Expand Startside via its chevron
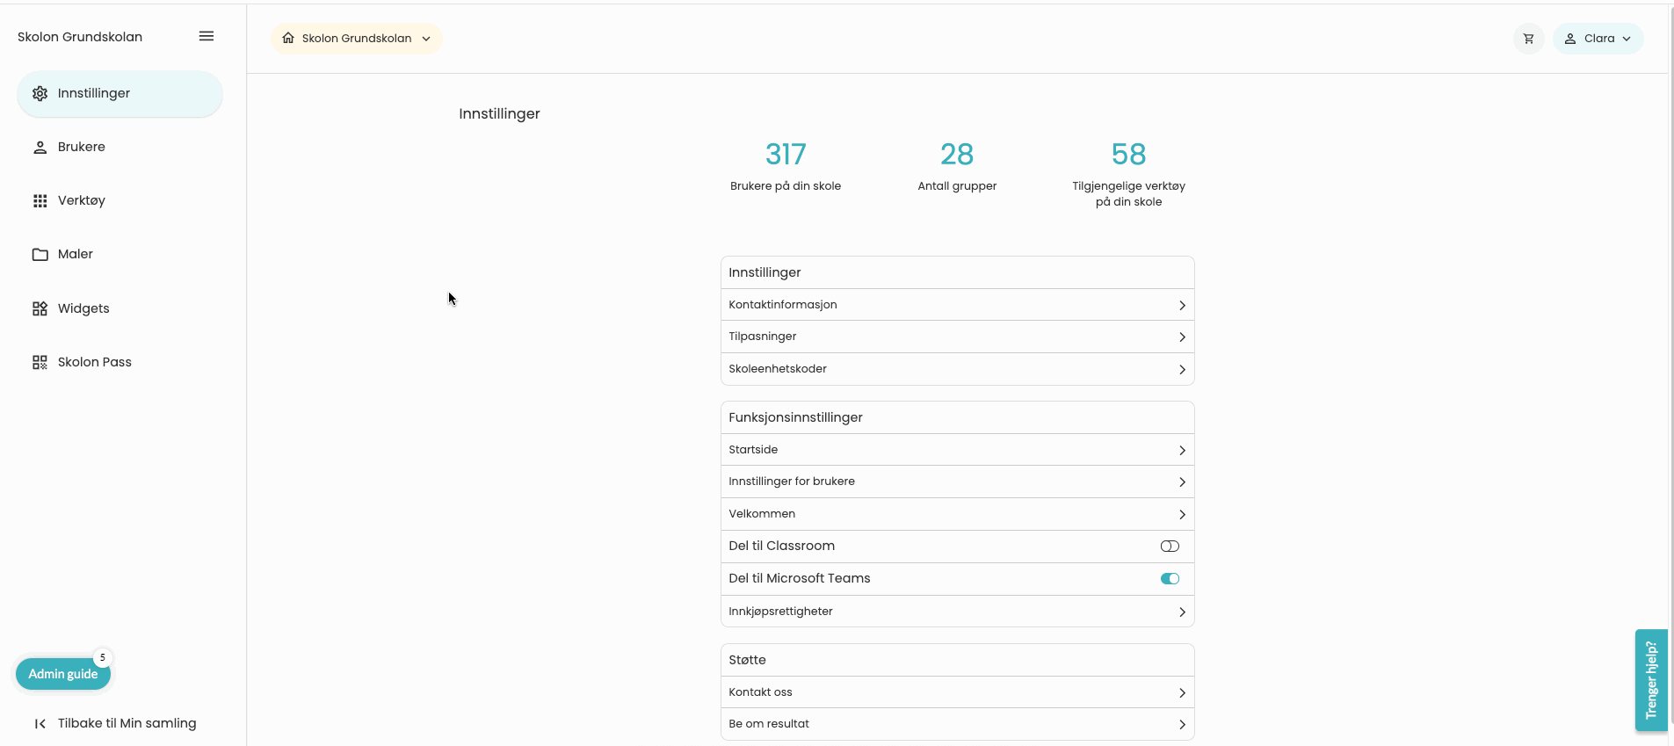 point(1182,451)
